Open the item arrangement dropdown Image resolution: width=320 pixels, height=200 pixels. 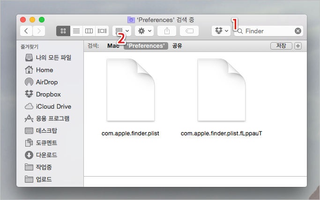(122, 31)
